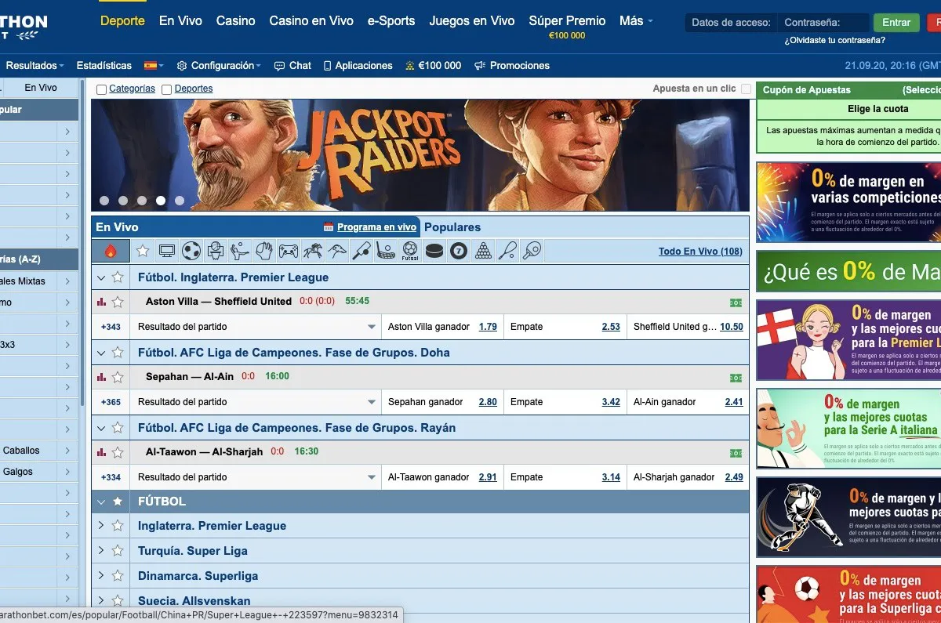Image resolution: width=941 pixels, height=623 pixels.
Task: Open the Más dropdown menu
Action: pyautogui.click(x=636, y=21)
